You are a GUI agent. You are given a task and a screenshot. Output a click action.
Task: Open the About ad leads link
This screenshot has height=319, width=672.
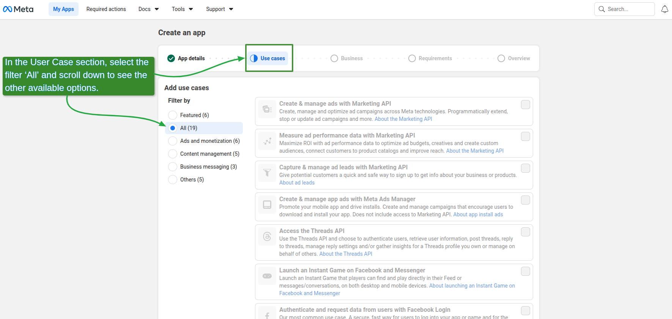[297, 183]
